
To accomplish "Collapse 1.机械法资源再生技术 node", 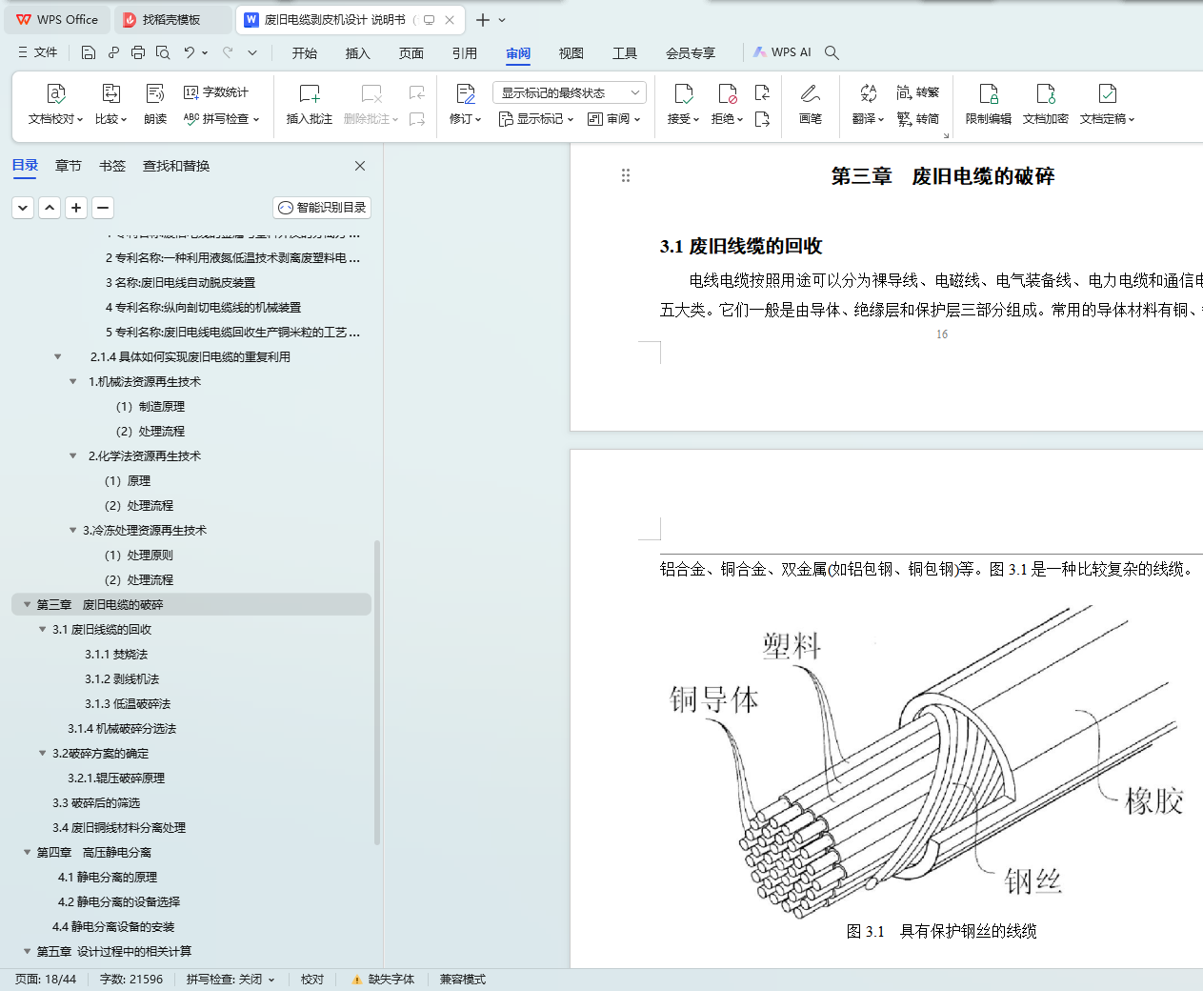I will 72,381.
